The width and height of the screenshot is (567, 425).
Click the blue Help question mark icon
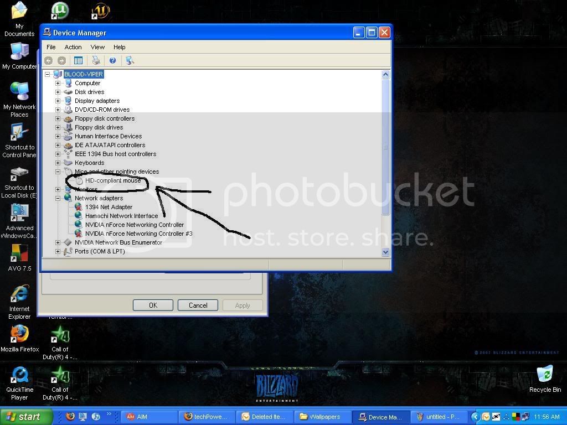click(112, 61)
